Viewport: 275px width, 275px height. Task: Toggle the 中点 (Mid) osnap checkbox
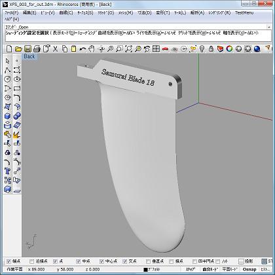(79, 261)
